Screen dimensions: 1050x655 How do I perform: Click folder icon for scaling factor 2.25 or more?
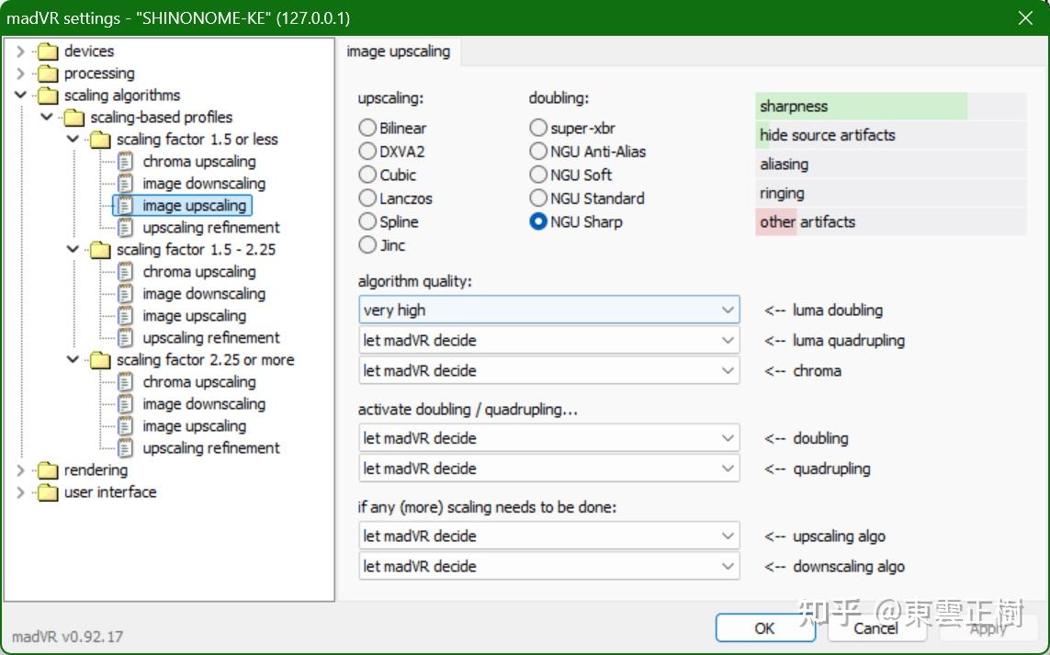(100, 360)
